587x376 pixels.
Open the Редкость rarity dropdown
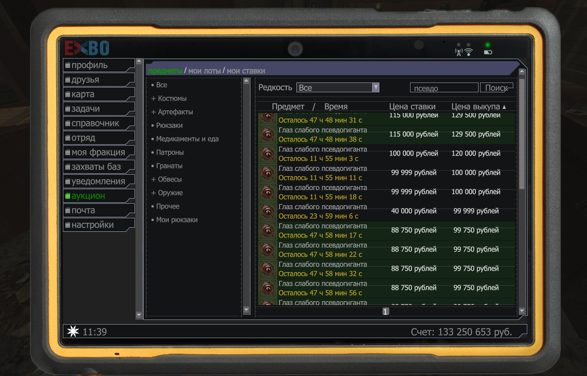(x=337, y=88)
